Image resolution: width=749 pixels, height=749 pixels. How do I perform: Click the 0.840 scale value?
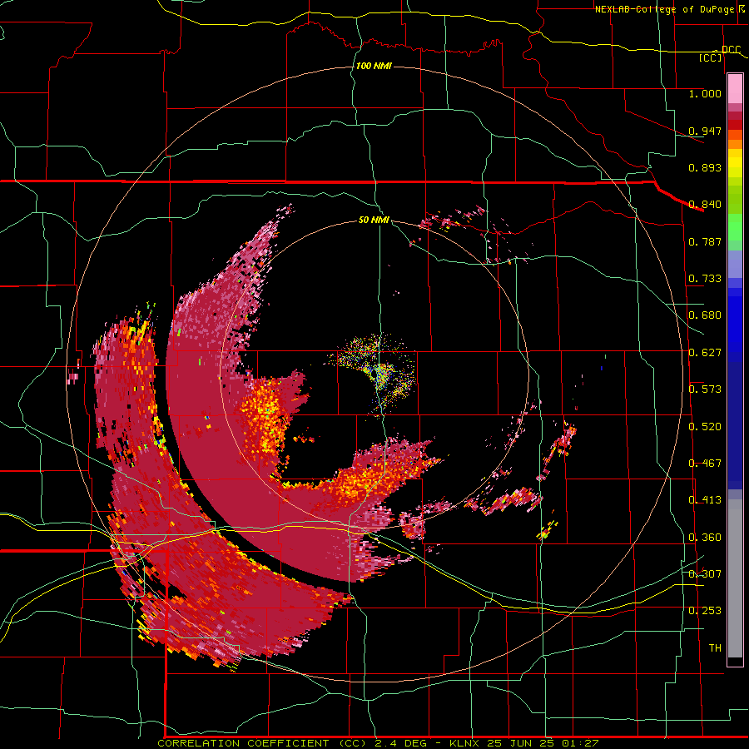pyautogui.click(x=705, y=205)
